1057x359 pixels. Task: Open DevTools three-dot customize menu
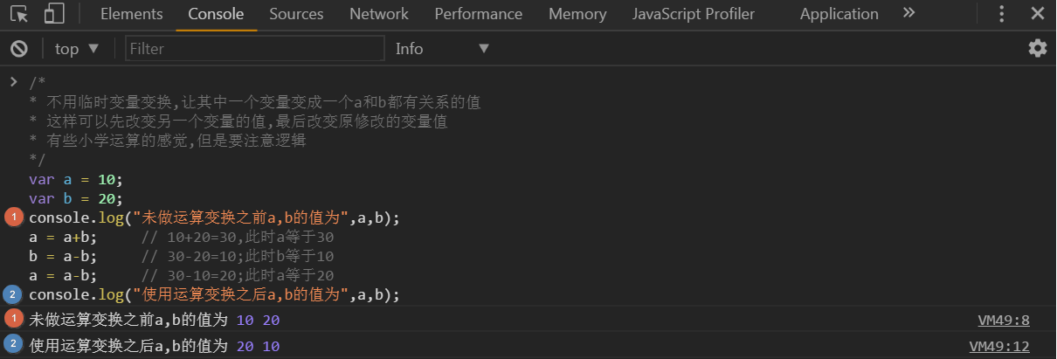[x=1002, y=14]
